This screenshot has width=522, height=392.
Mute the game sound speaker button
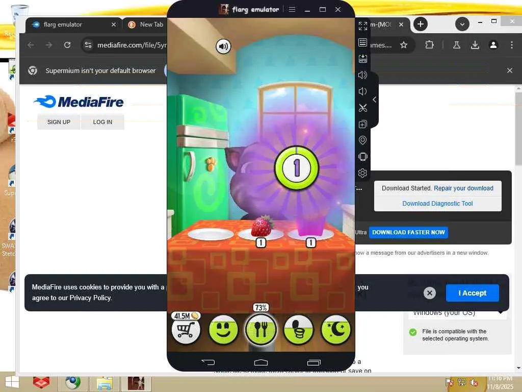223,46
